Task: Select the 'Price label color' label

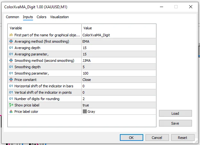Action: tap(26, 112)
